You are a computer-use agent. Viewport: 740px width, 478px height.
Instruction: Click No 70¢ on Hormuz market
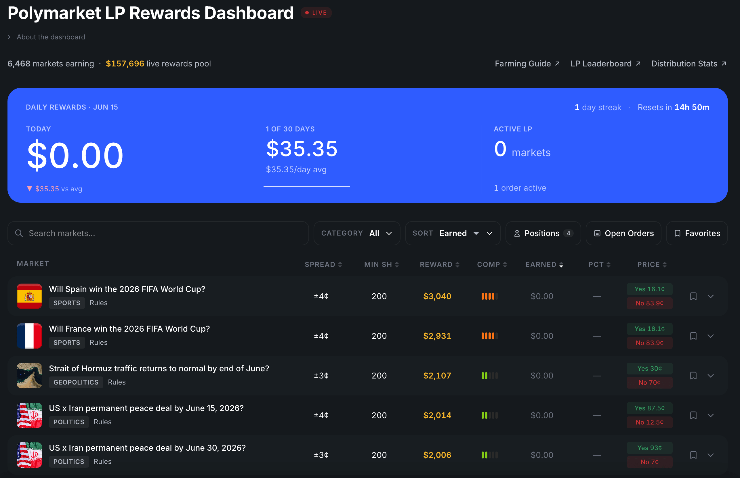[x=649, y=383]
